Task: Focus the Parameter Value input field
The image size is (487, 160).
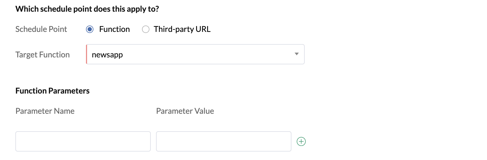Action: pos(223,141)
